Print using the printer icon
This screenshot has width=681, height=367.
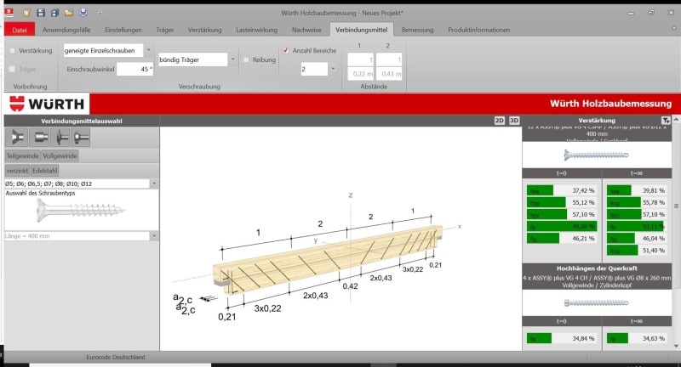83,13
